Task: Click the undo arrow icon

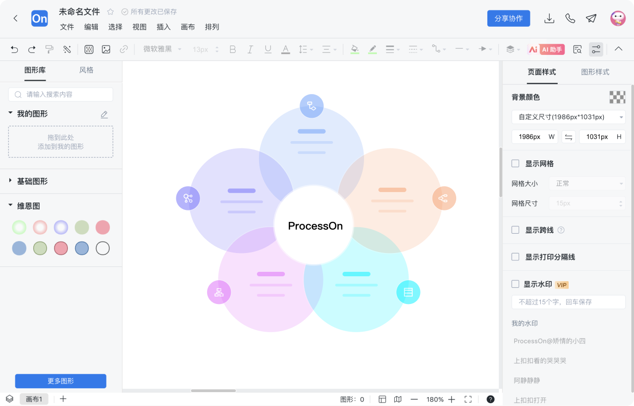Action: pyautogui.click(x=14, y=49)
